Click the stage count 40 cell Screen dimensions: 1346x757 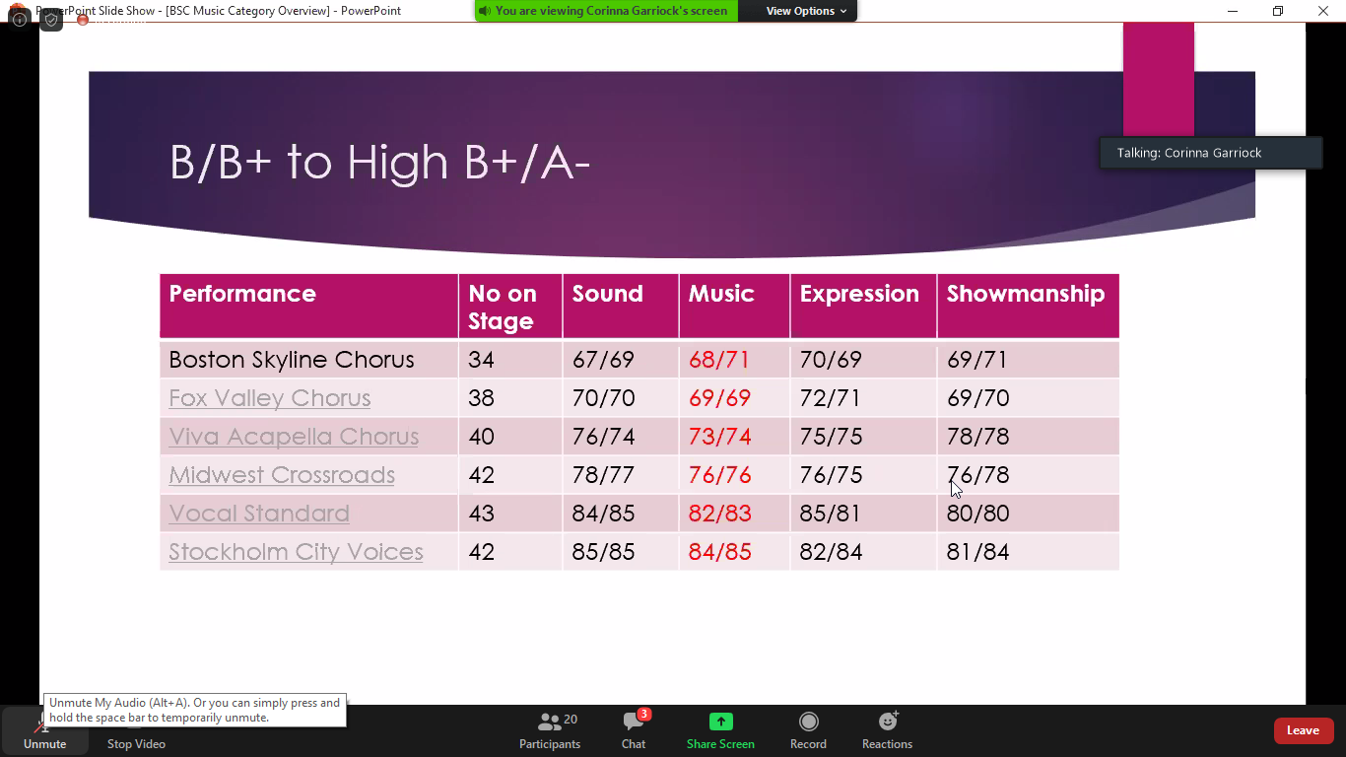510,437
